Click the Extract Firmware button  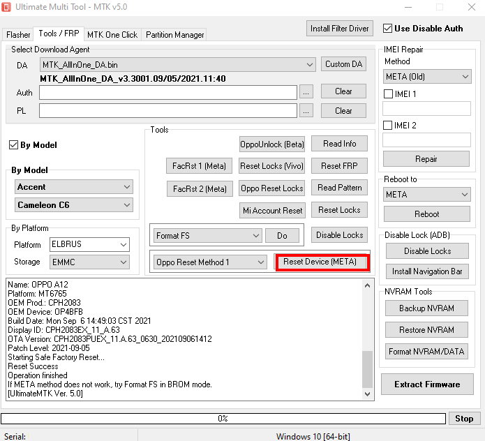click(427, 384)
